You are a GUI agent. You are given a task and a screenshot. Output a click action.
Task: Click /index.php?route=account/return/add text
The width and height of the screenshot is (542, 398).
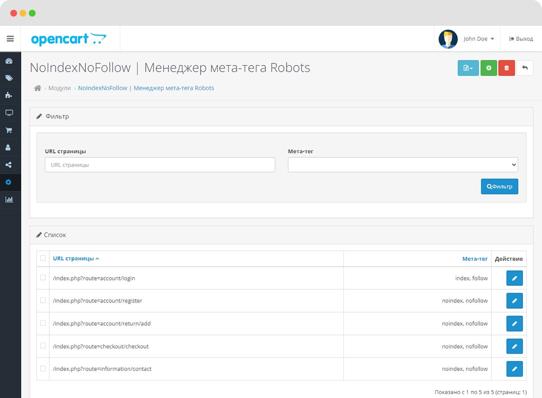pos(101,323)
